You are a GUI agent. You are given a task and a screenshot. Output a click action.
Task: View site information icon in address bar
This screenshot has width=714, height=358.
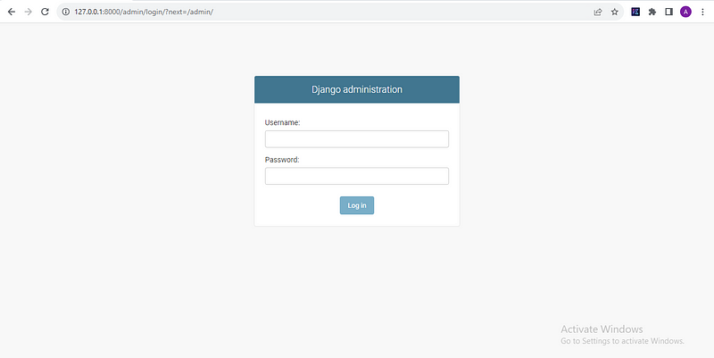pyautogui.click(x=65, y=12)
